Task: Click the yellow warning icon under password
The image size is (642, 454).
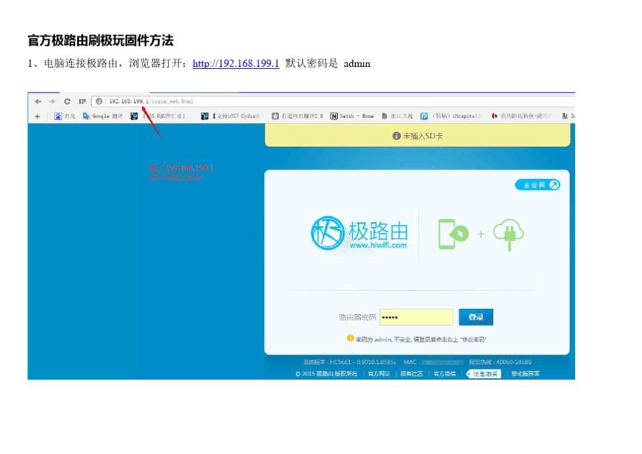Action: 350,338
